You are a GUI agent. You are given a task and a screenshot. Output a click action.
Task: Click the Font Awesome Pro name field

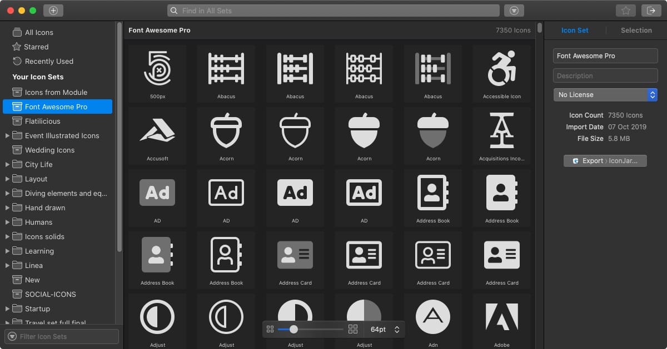coord(605,55)
